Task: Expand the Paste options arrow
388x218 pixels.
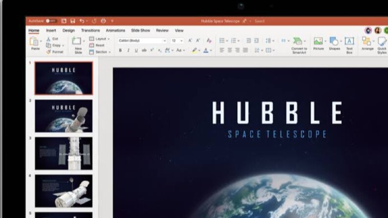Action: [x=41, y=41]
